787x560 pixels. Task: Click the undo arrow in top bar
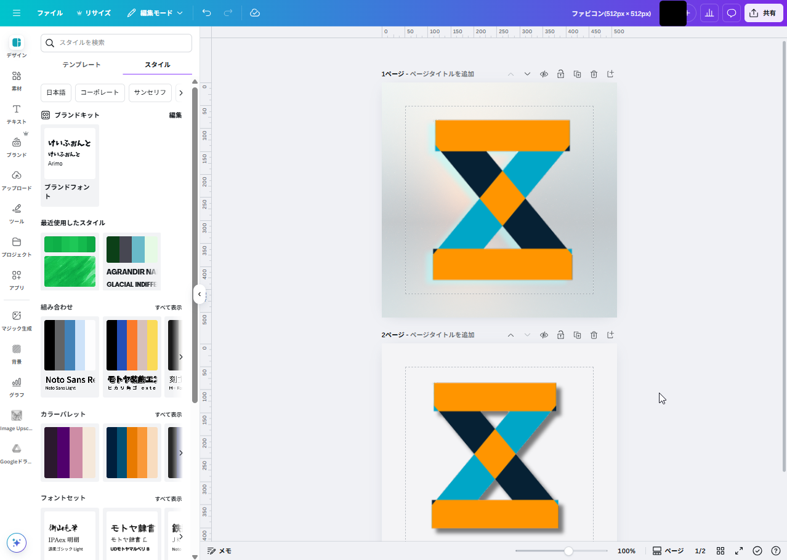(x=206, y=13)
